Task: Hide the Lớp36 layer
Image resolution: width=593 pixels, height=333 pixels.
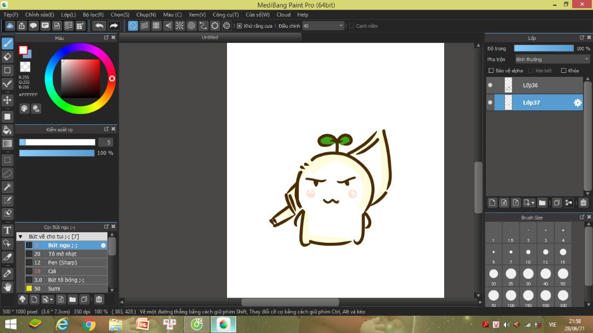Action: click(x=490, y=86)
